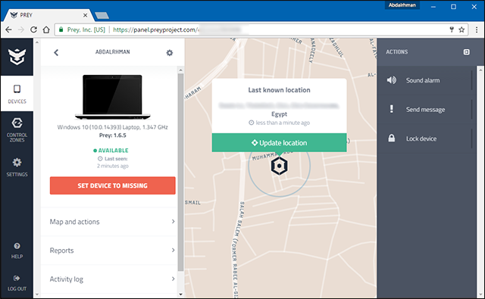Expand the Activity log row
The height and width of the screenshot is (299, 485).
(x=113, y=279)
